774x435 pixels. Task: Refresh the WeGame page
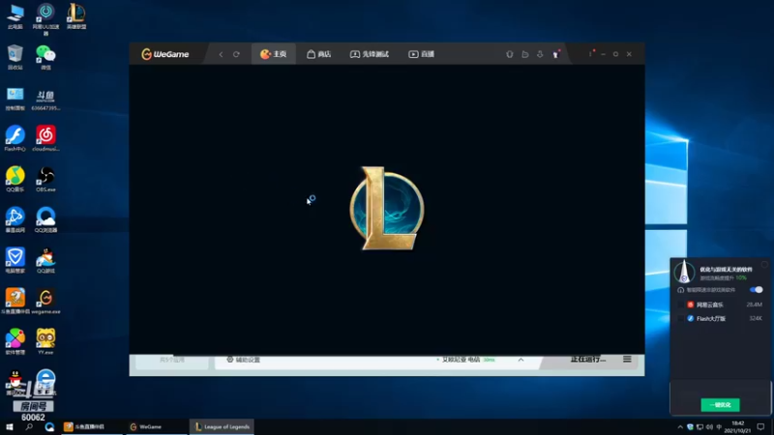pyautogui.click(x=236, y=54)
